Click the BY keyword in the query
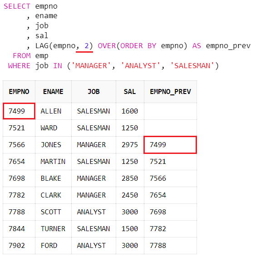 152,46
